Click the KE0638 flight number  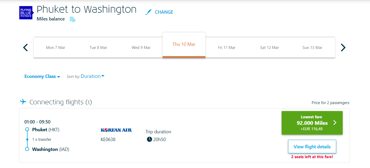pyautogui.click(x=108, y=139)
